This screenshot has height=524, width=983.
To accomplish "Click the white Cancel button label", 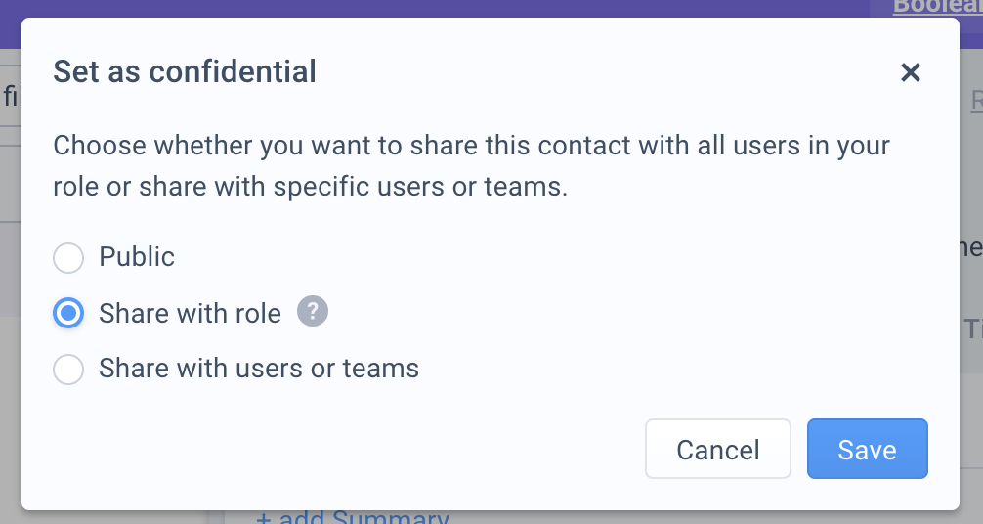I will pyautogui.click(x=718, y=450).
